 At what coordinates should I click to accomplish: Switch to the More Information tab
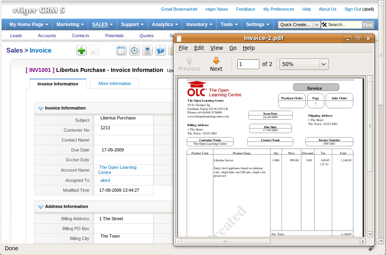115,83
